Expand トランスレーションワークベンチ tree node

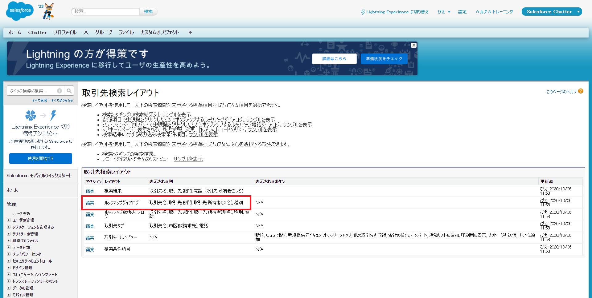9,281
